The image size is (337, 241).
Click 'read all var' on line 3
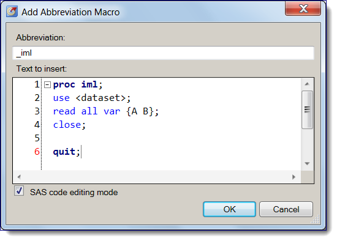click(86, 111)
